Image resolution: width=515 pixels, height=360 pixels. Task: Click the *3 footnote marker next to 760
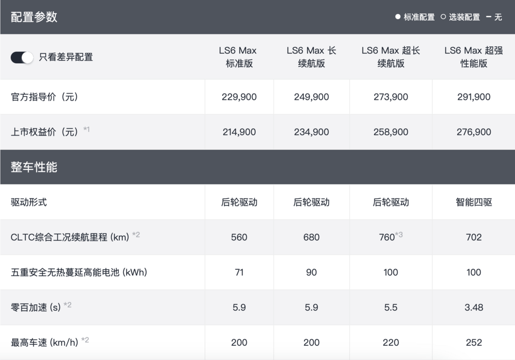tap(399, 235)
